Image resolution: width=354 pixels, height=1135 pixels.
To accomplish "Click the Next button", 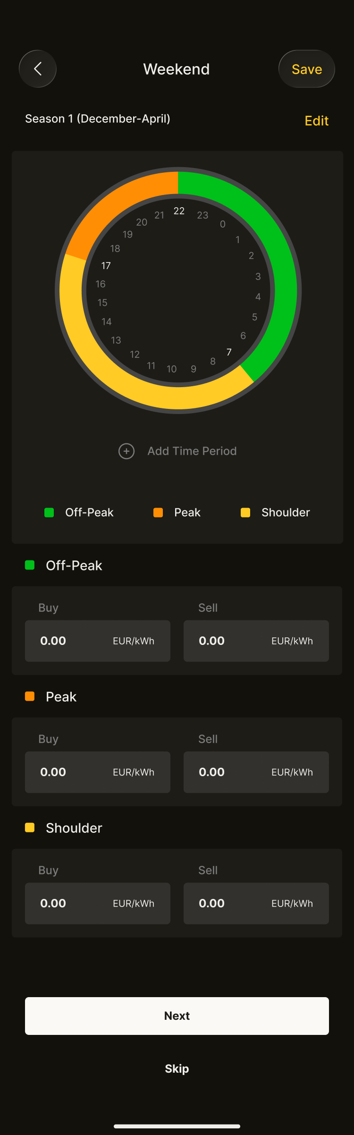I will (x=177, y=1016).
